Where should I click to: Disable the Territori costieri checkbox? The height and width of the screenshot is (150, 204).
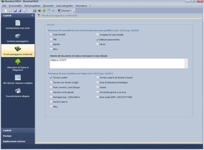(51, 77)
